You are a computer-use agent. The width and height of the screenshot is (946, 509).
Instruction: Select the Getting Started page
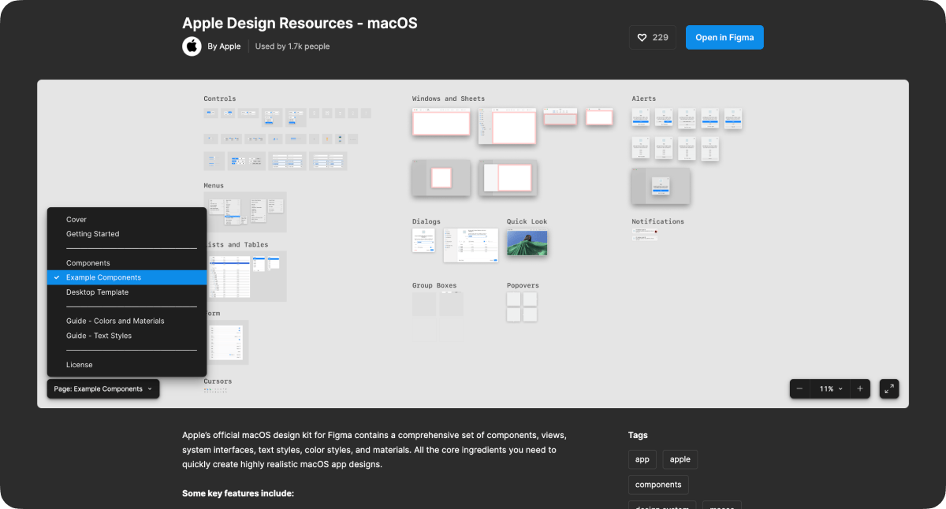pos(127,234)
